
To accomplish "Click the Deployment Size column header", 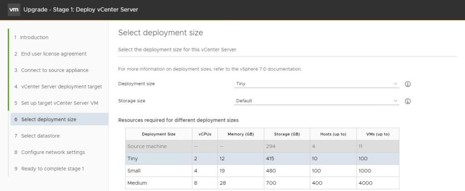I will click(x=158, y=134).
